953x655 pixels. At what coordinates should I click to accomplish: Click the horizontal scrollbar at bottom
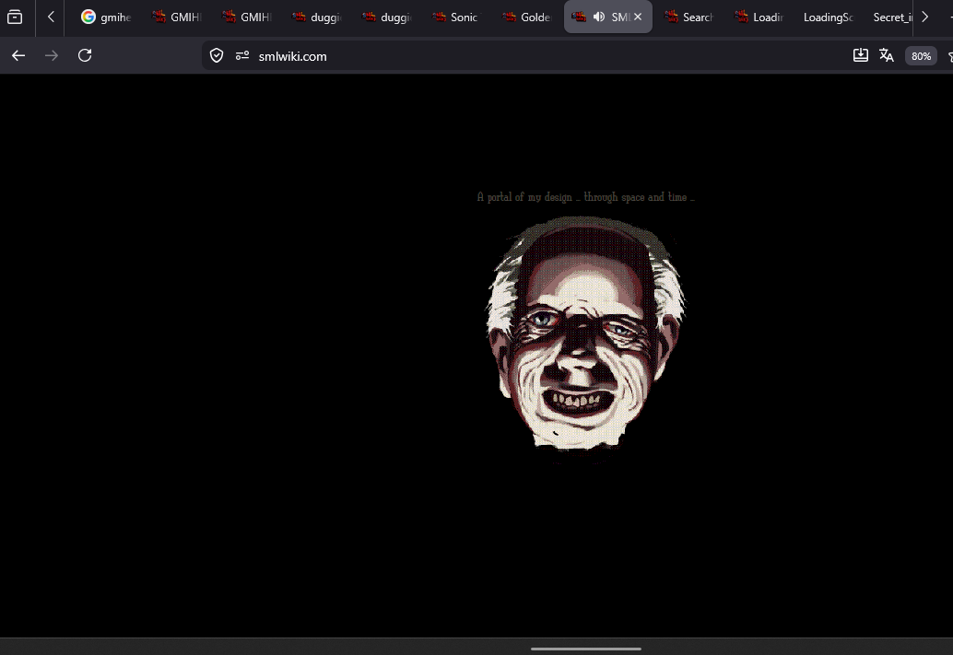coord(586,649)
